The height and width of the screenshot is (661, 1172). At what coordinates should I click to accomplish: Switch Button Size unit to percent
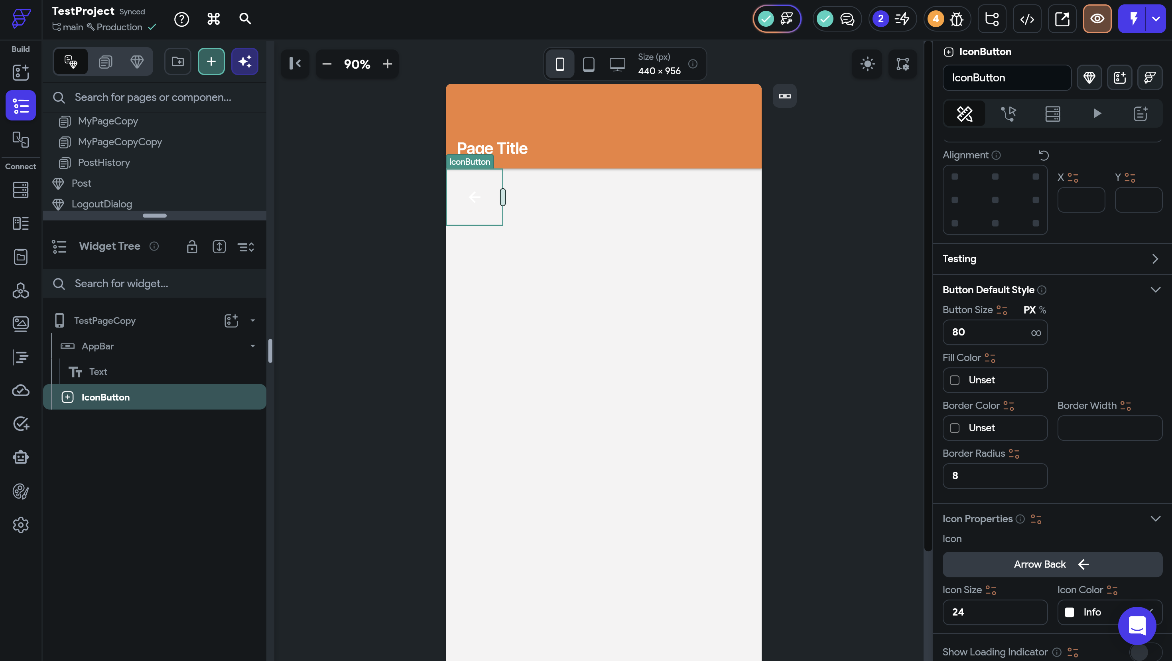[1042, 310]
